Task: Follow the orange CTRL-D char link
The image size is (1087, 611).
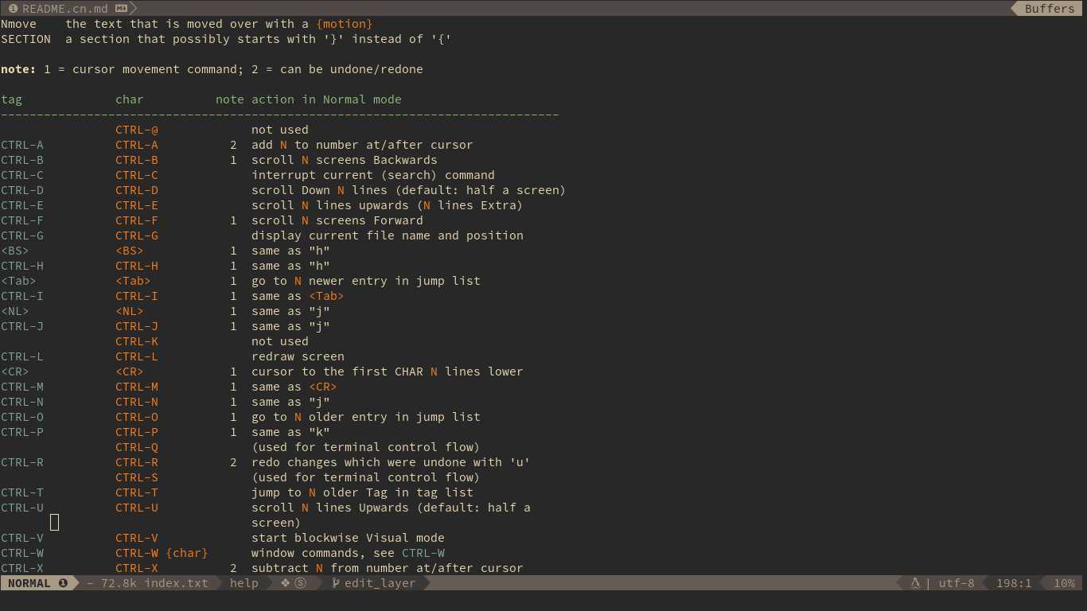Action: pos(137,190)
